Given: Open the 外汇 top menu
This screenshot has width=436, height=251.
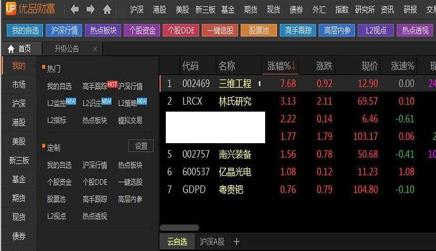Looking at the screenshot, I should pyautogui.click(x=319, y=9).
